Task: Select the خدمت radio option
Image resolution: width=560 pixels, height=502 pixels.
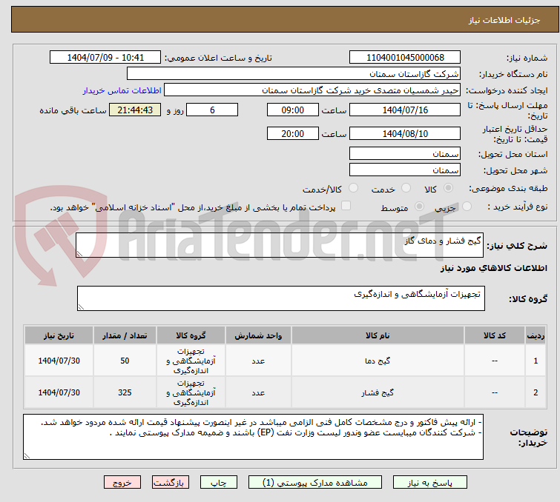Action: (406, 188)
